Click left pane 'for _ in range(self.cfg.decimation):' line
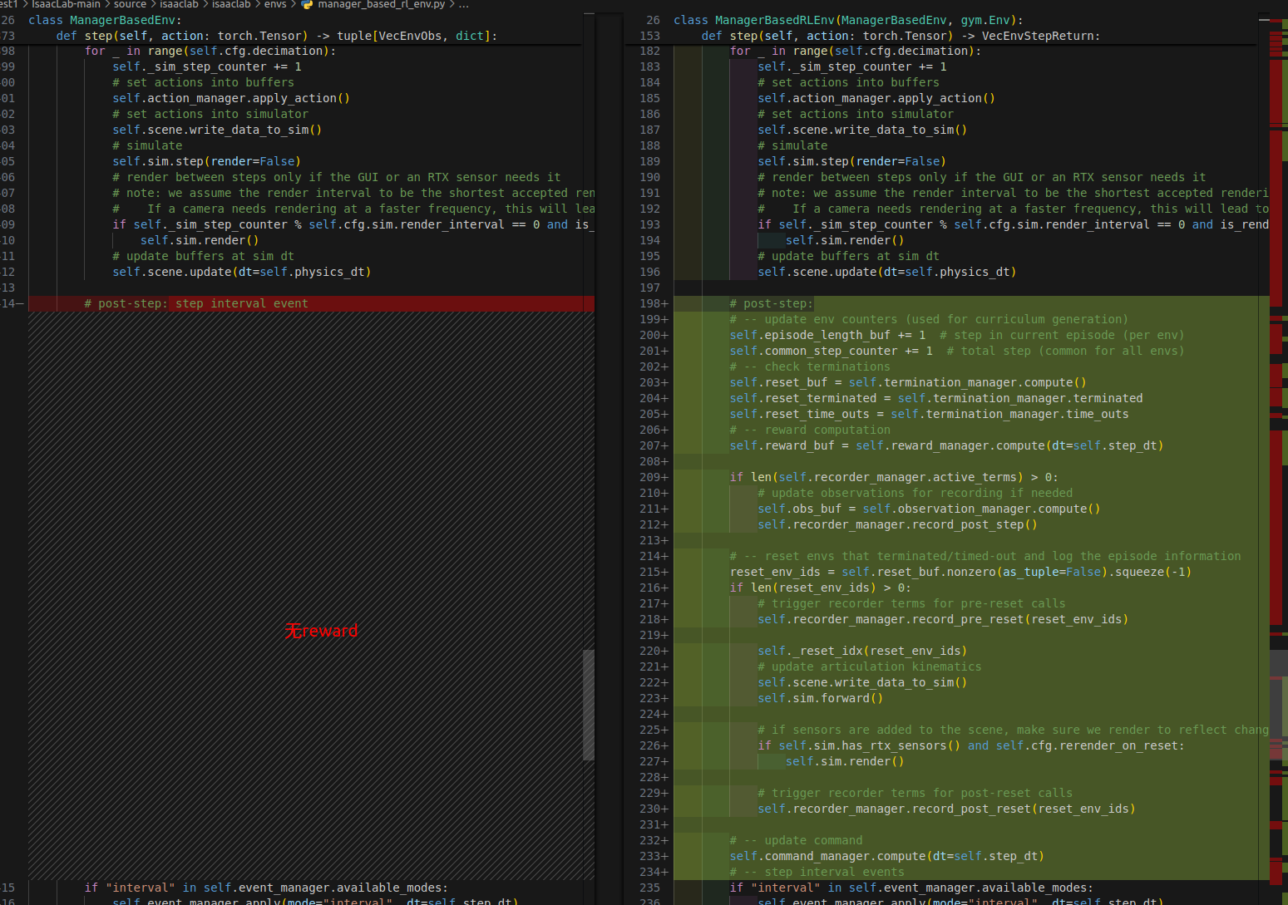The width and height of the screenshot is (1288, 905). [210, 51]
